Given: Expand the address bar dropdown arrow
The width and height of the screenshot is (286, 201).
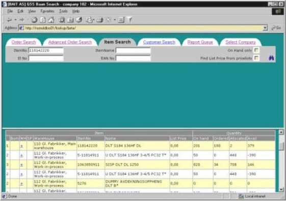Looking at the screenshot, I should (265, 28).
